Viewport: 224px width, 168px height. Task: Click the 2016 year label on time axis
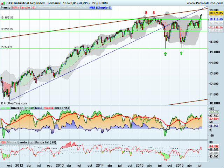click(x=180, y=166)
